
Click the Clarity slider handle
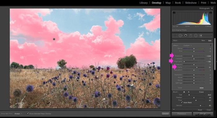197,67
